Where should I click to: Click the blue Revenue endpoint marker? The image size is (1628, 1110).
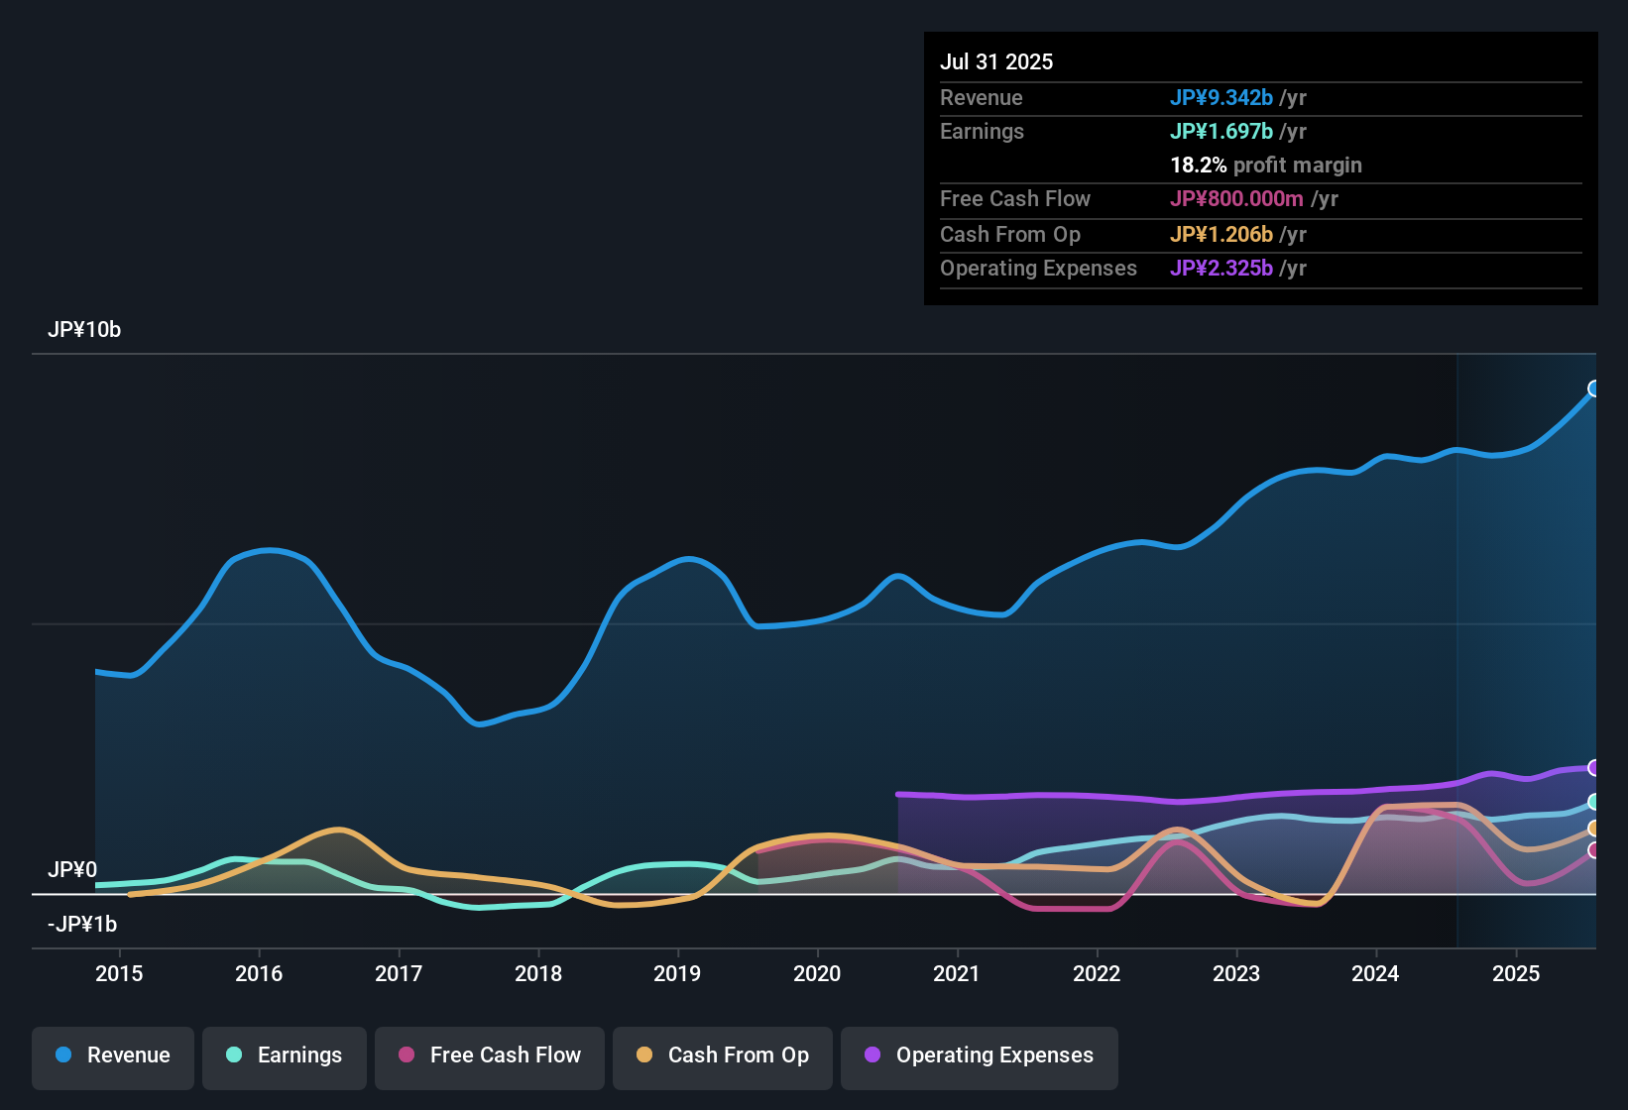pyautogui.click(x=1594, y=388)
